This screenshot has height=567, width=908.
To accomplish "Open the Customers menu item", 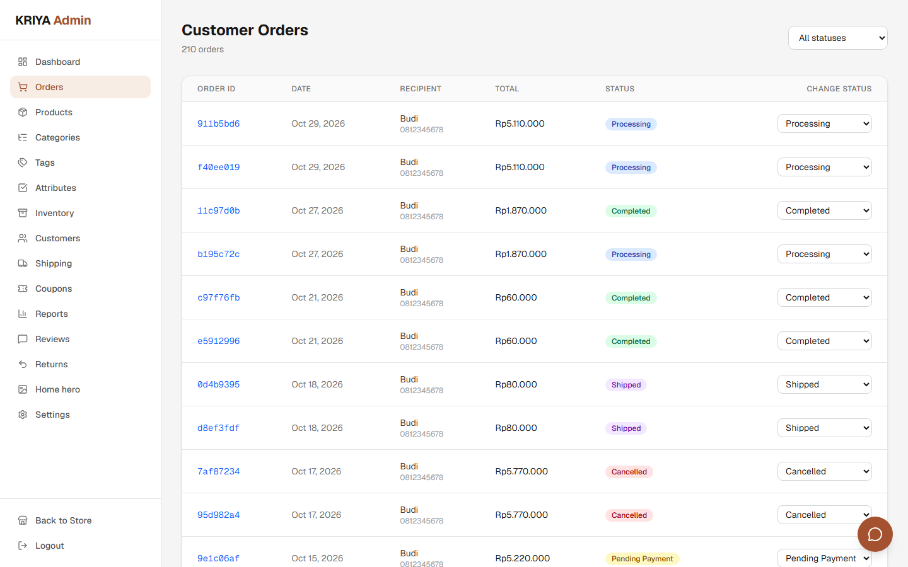I will [80, 238].
